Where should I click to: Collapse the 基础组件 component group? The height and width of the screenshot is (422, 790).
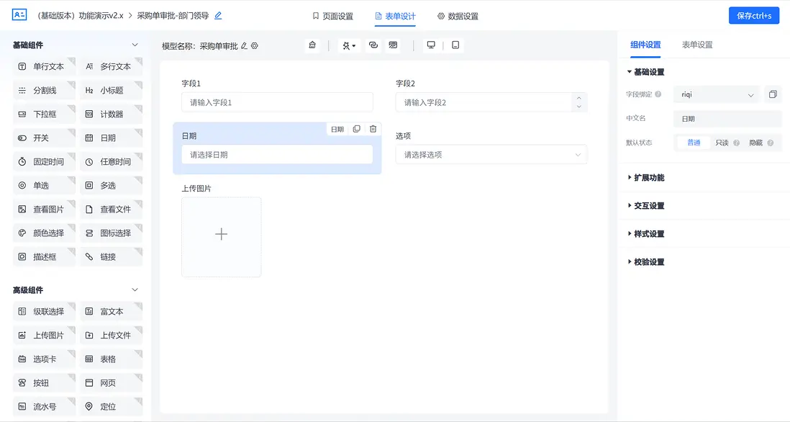point(134,44)
